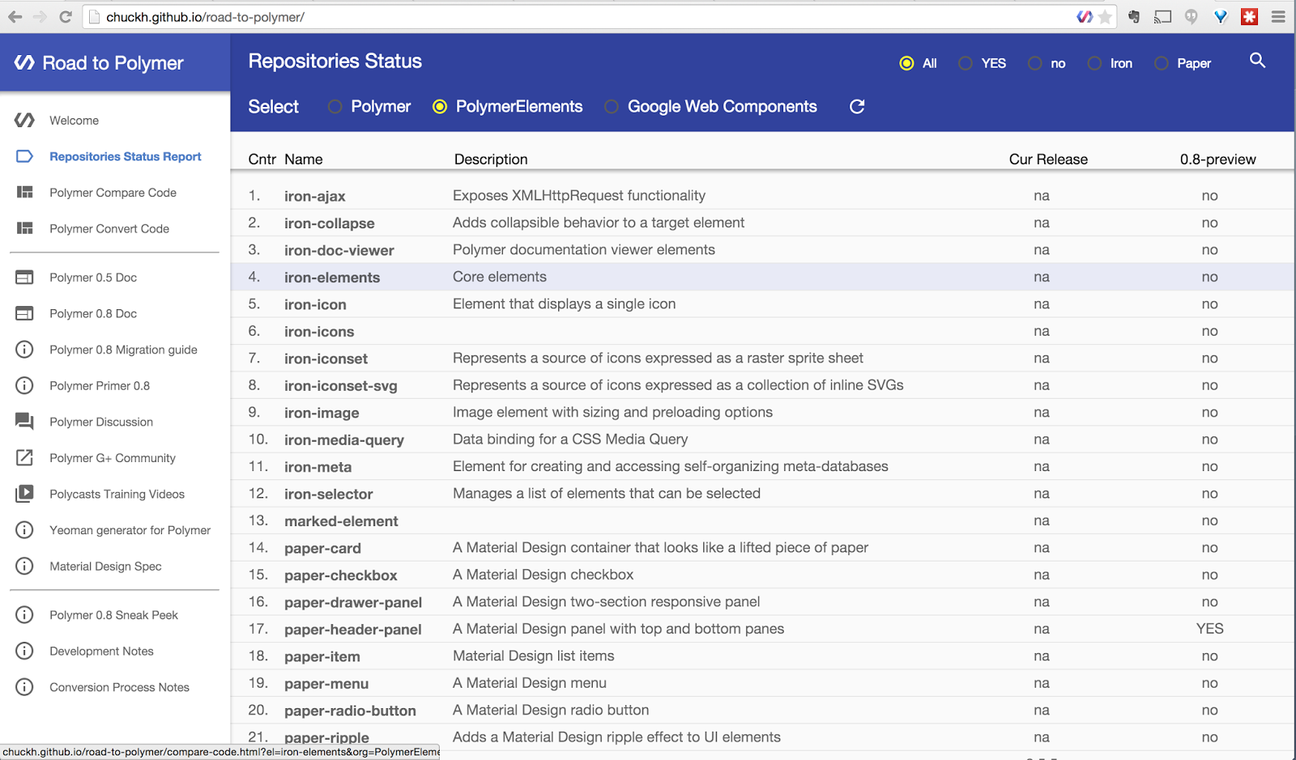Click the Polymer 0.5 Doc icon
The height and width of the screenshot is (760, 1296).
(24, 278)
